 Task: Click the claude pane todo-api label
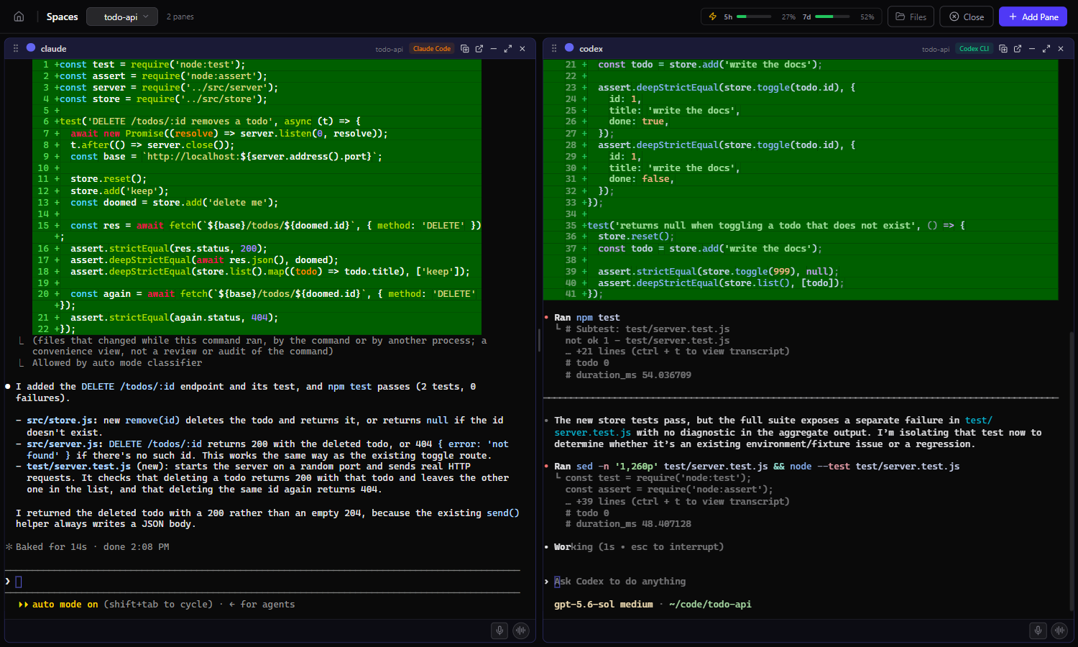coord(389,49)
